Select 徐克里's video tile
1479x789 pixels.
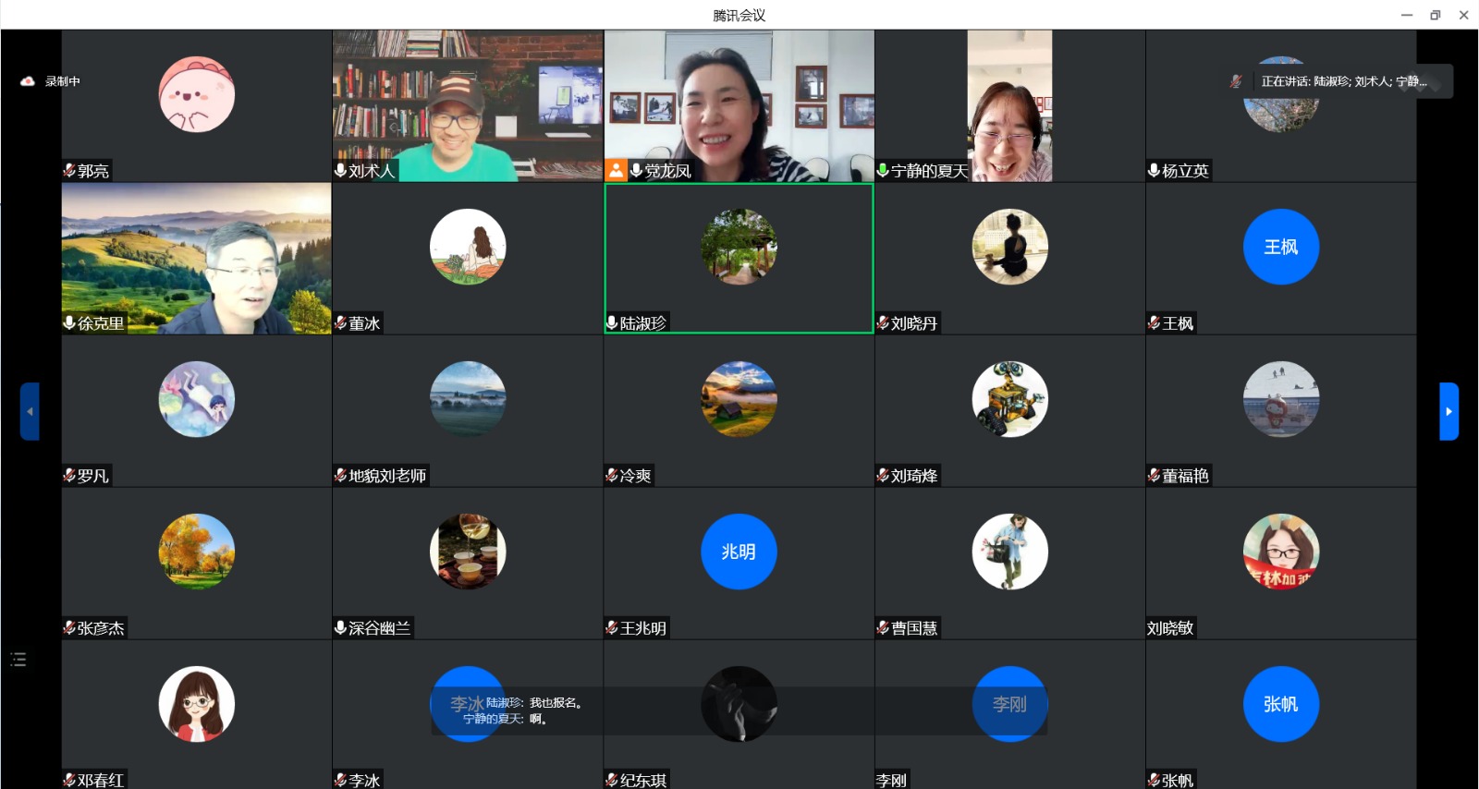pyautogui.click(x=196, y=258)
